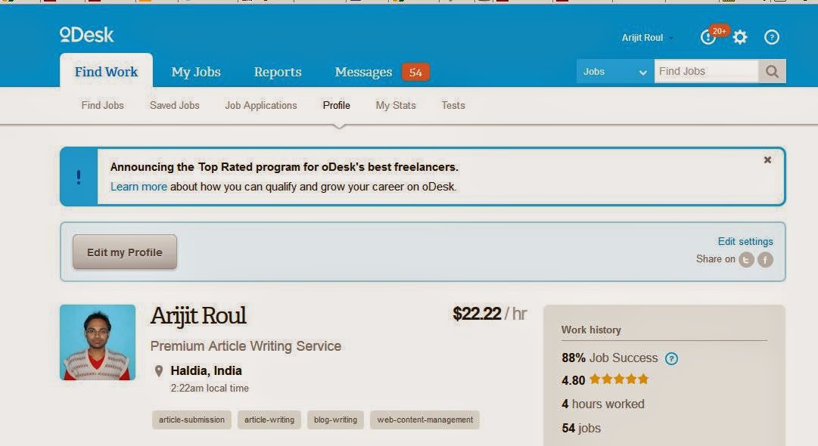The width and height of the screenshot is (818, 446).
Task: Click the blue exclamation announcement icon
Action: tap(79, 177)
